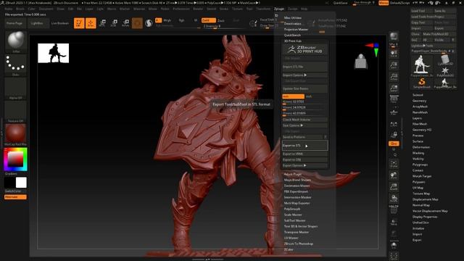Open the Home Page button
The height and width of the screenshot is (261, 464).
coord(15,23)
